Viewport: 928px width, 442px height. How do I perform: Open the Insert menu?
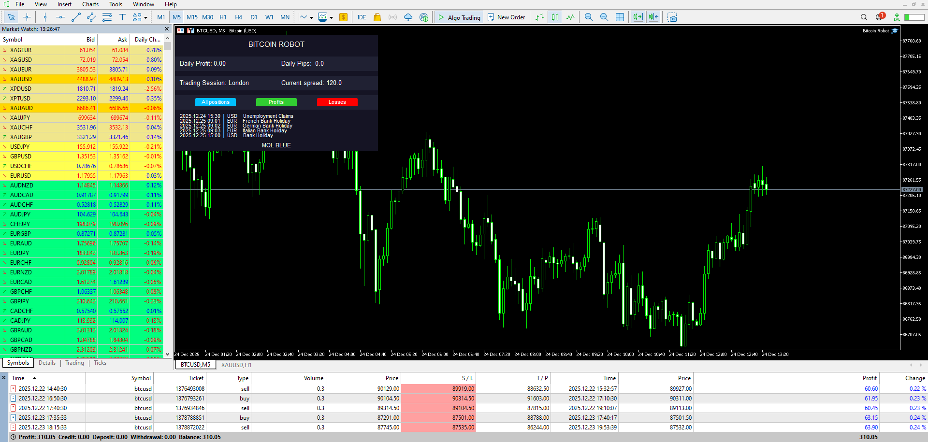(64, 4)
